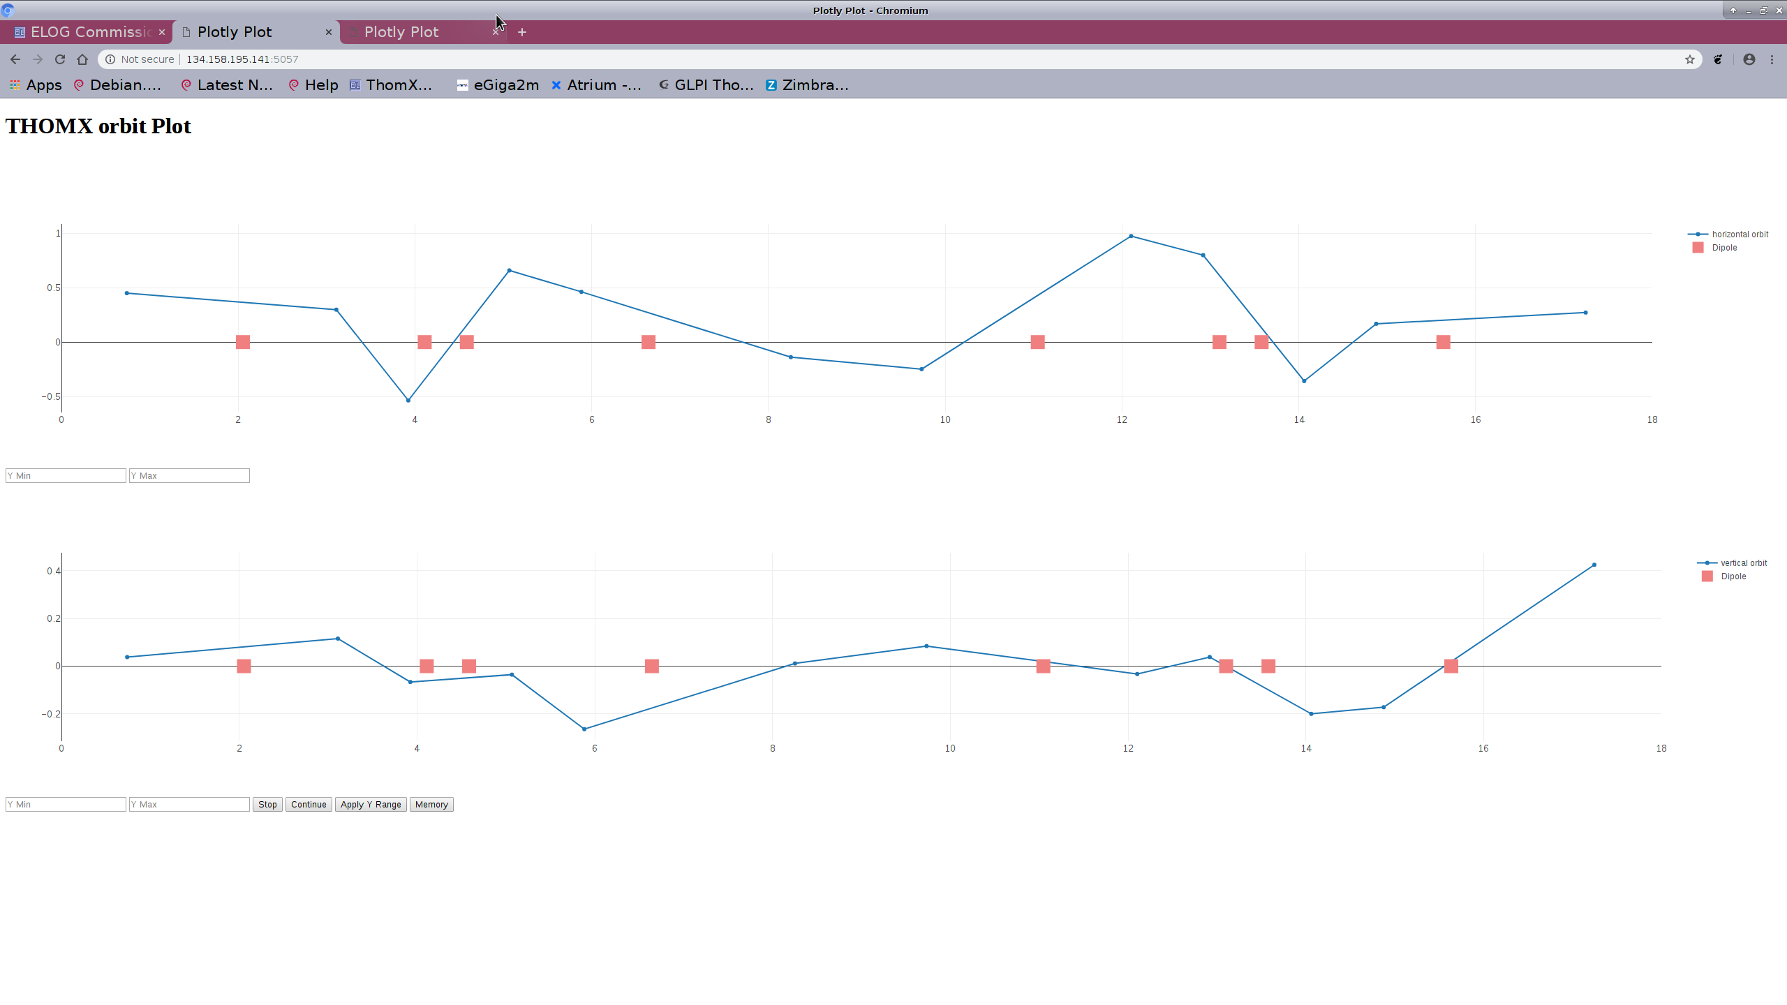Viewport: 1787px width, 1005px height.
Task: Open the browser home page icon
Action: [82, 59]
